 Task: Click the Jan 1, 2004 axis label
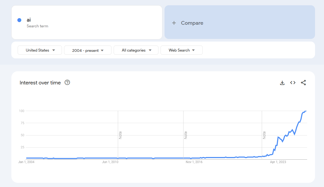click(26, 162)
